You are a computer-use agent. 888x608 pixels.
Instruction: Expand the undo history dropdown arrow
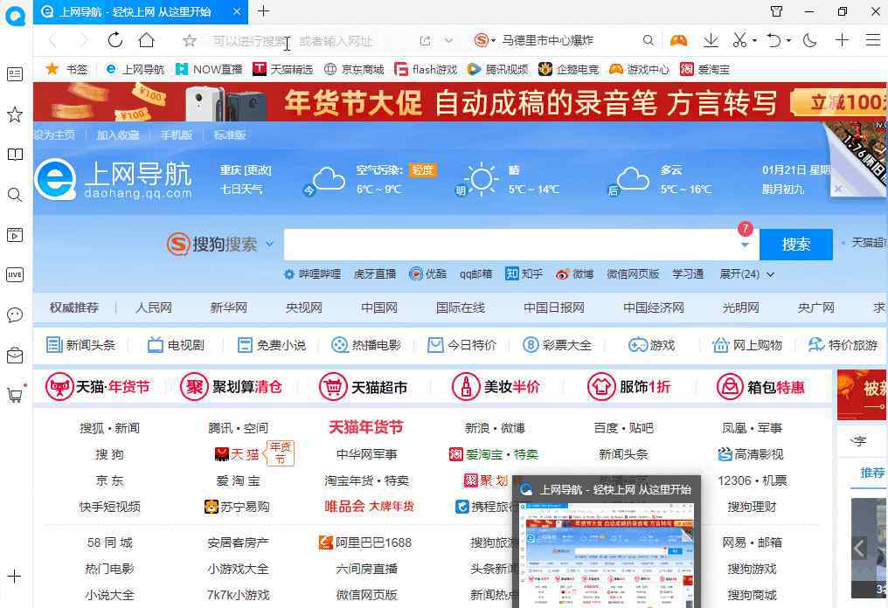pos(788,41)
